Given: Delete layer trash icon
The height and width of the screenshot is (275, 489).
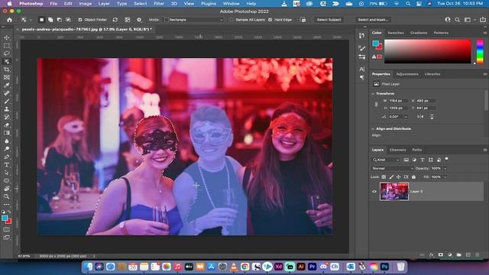Looking at the screenshot, I should [x=477, y=254].
